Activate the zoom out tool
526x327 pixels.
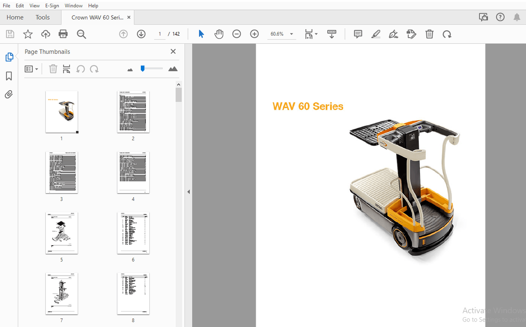coord(236,34)
